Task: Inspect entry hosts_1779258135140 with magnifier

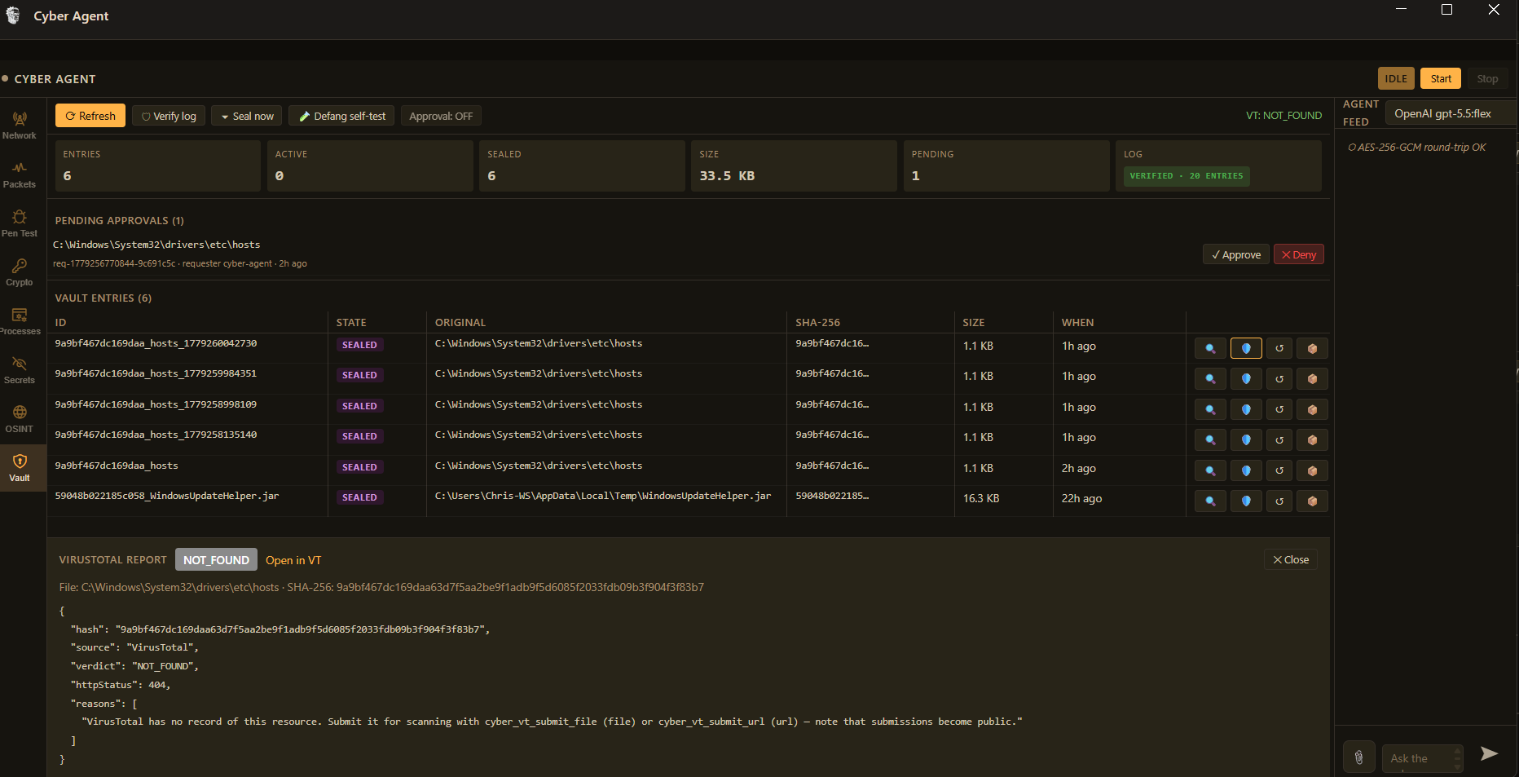Action: [x=1210, y=439]
